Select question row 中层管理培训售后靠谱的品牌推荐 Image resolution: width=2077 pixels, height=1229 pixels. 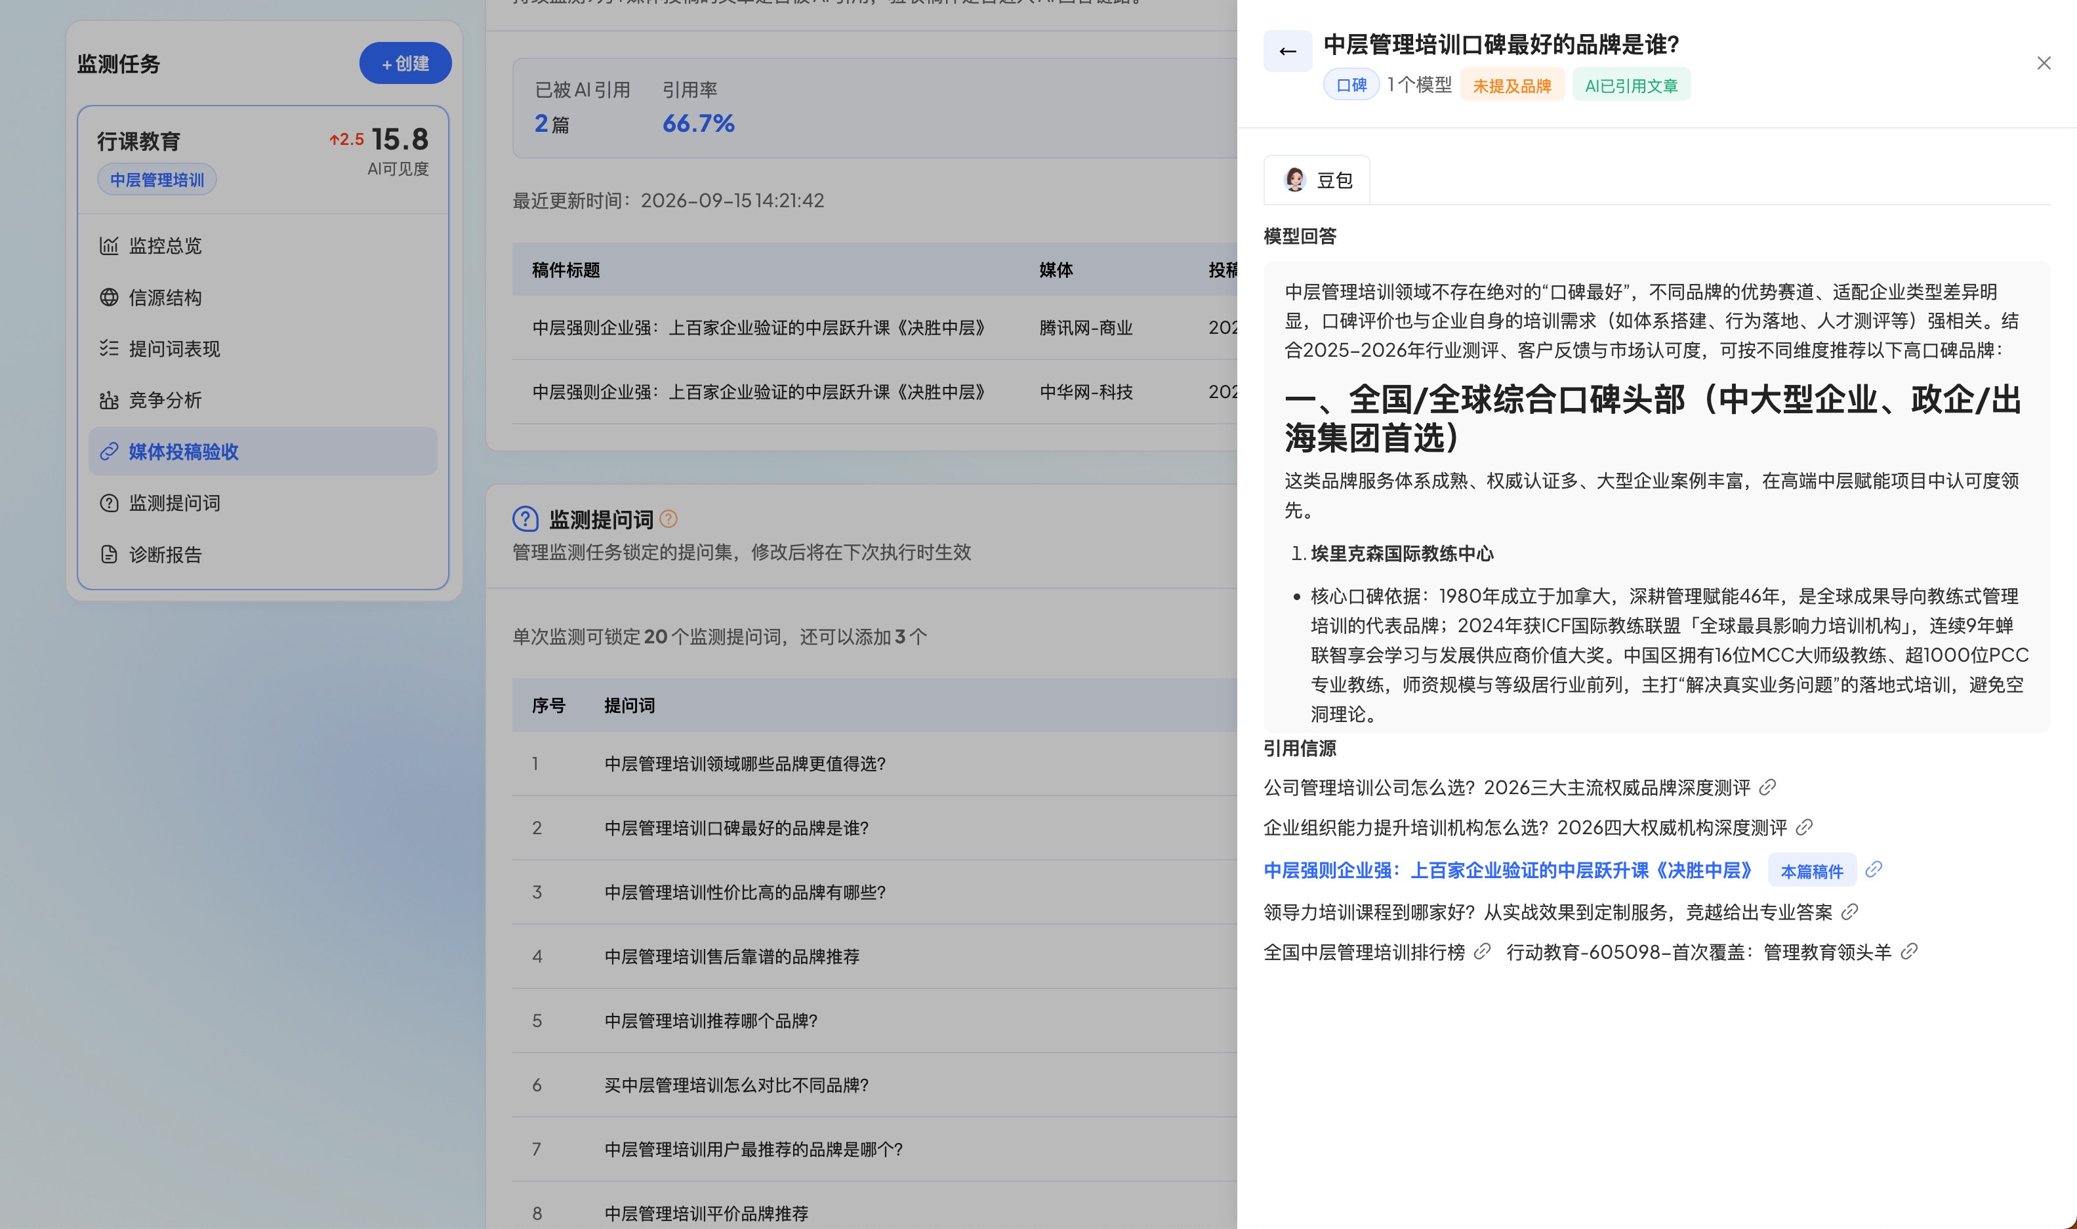point(875,957)
